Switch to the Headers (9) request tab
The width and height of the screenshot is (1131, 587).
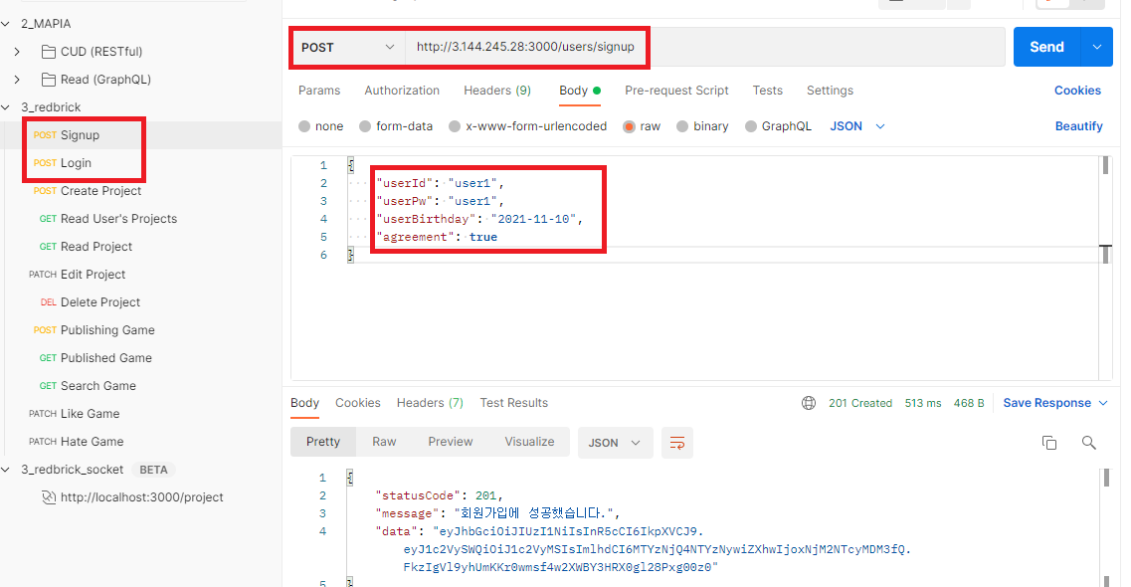[x=497, y=90]
